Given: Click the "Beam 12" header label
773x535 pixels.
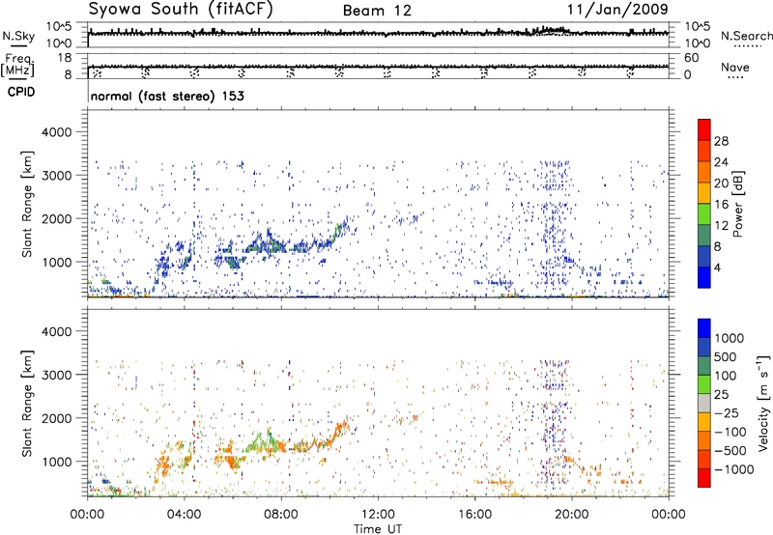Looking at the screenshot, I should coord(377,11).
